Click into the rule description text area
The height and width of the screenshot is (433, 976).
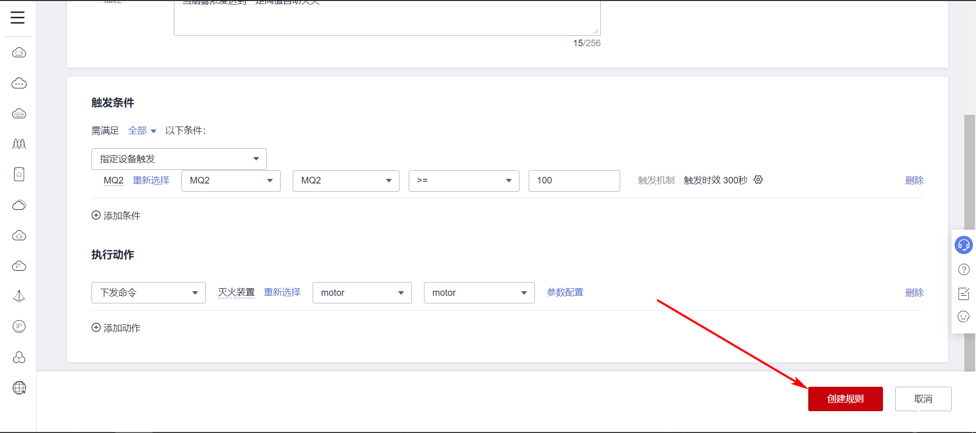pos(387,18)
